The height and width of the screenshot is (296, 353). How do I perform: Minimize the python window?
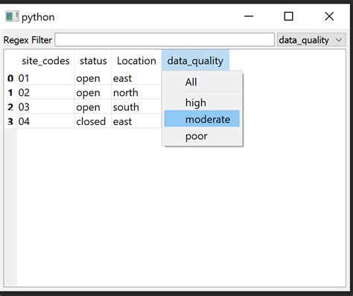tap(249, 16)
